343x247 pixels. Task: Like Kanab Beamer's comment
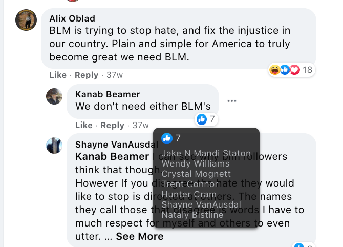(x=83, y=125)
